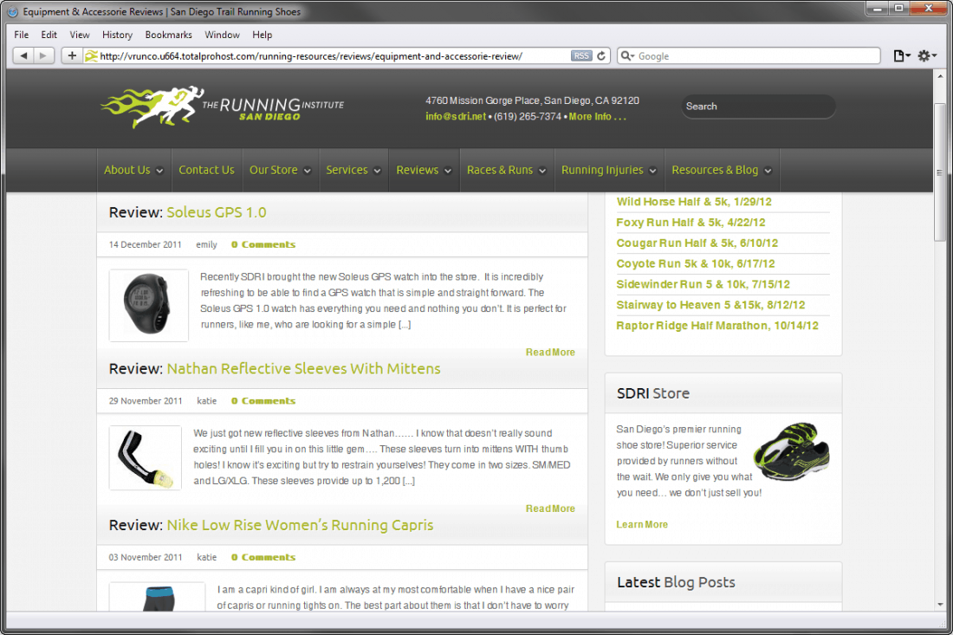Open Raptor Ridge Half Marathon link
Image resolution: width=953 pixels, height=635 pixels.
(717, 326)
